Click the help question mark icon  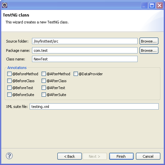pos(9,156)
